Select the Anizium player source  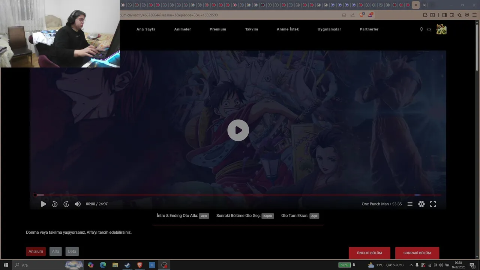(x=36, y=251)
